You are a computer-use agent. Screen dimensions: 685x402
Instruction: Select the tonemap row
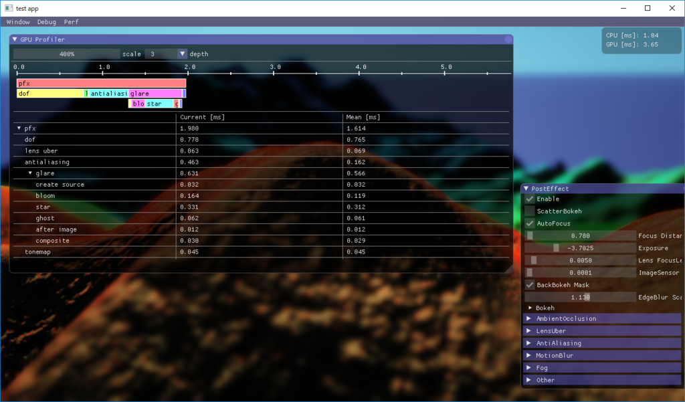[x=261, y=252]
